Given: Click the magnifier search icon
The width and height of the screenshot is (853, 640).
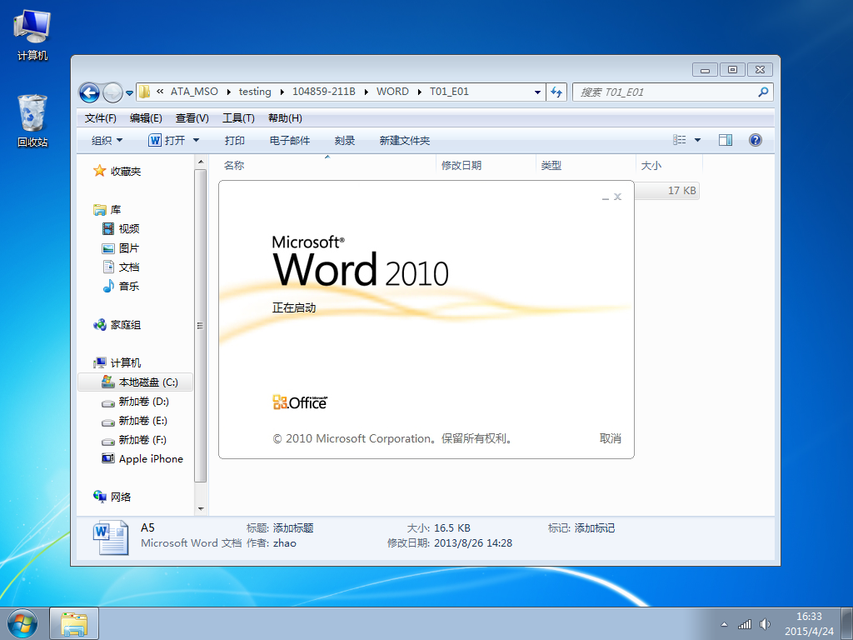Looking at the screenshot, I should click(x=763, y=92).
